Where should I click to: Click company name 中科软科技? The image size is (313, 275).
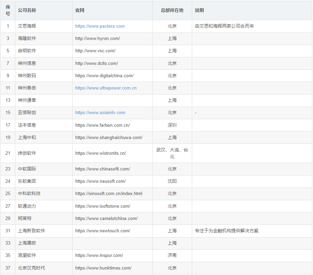tap(29, 194)
